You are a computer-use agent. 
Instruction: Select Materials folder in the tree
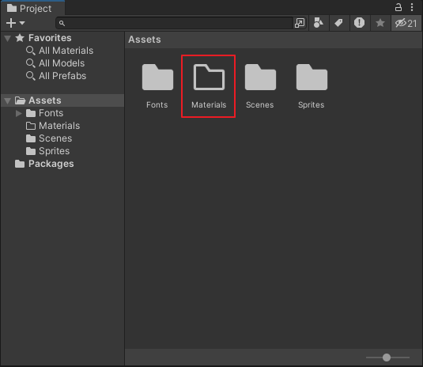(59, 126)
